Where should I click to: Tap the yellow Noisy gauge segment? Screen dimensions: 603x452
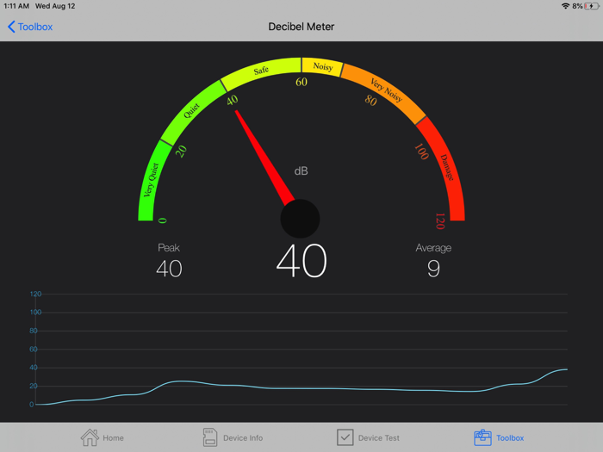click(x=322, y=66)
